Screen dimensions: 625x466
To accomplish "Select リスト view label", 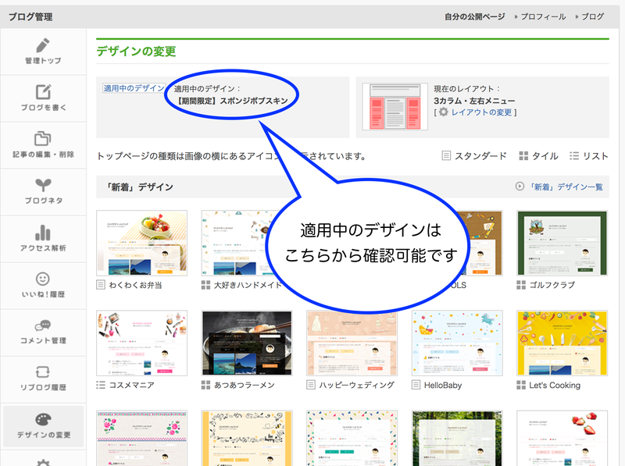I will (x=595, y=156).
